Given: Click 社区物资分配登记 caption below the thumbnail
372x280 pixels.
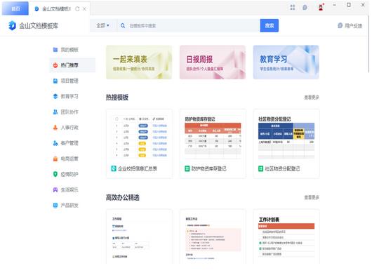Looking at the screenshot, I should tap(282, 168).
